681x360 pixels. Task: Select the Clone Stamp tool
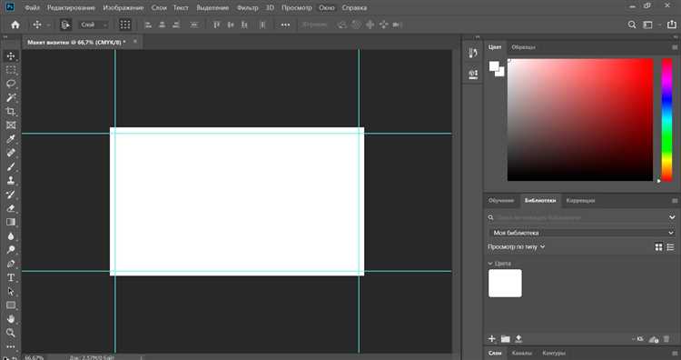tap(11, 180)
